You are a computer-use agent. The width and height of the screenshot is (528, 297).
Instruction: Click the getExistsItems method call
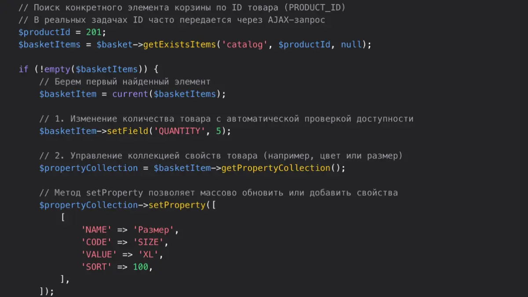(x=179, y=44)
